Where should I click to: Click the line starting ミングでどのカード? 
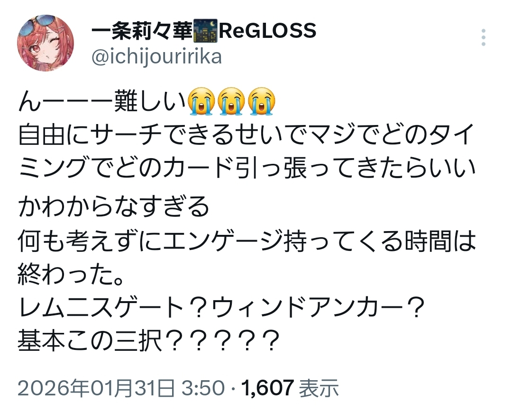pos(247,168)
